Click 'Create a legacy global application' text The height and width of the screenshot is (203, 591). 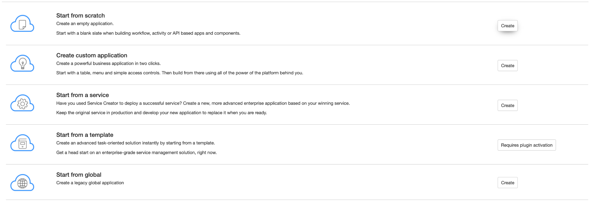[x=90, y=183]
